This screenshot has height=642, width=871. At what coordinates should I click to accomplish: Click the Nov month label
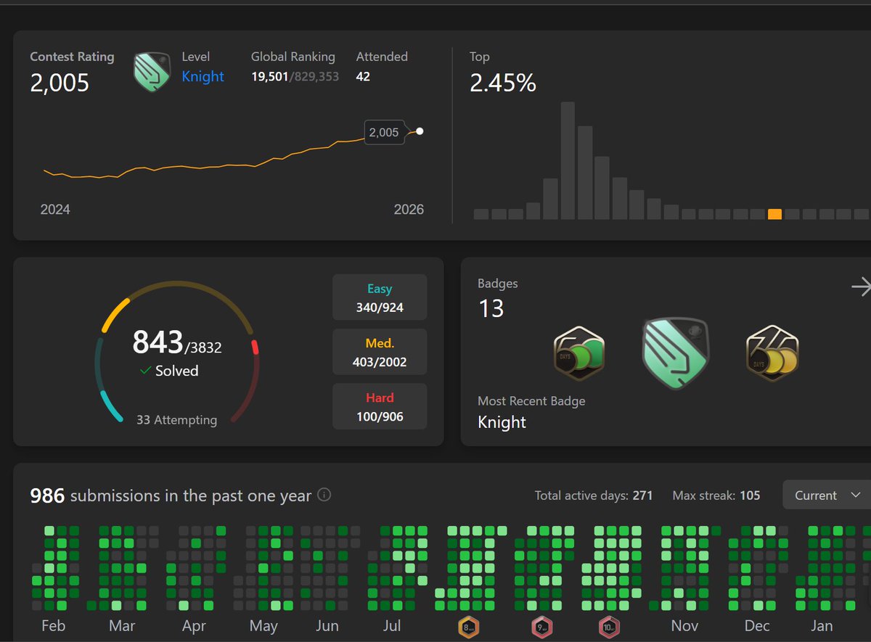(x=684, y=625)
